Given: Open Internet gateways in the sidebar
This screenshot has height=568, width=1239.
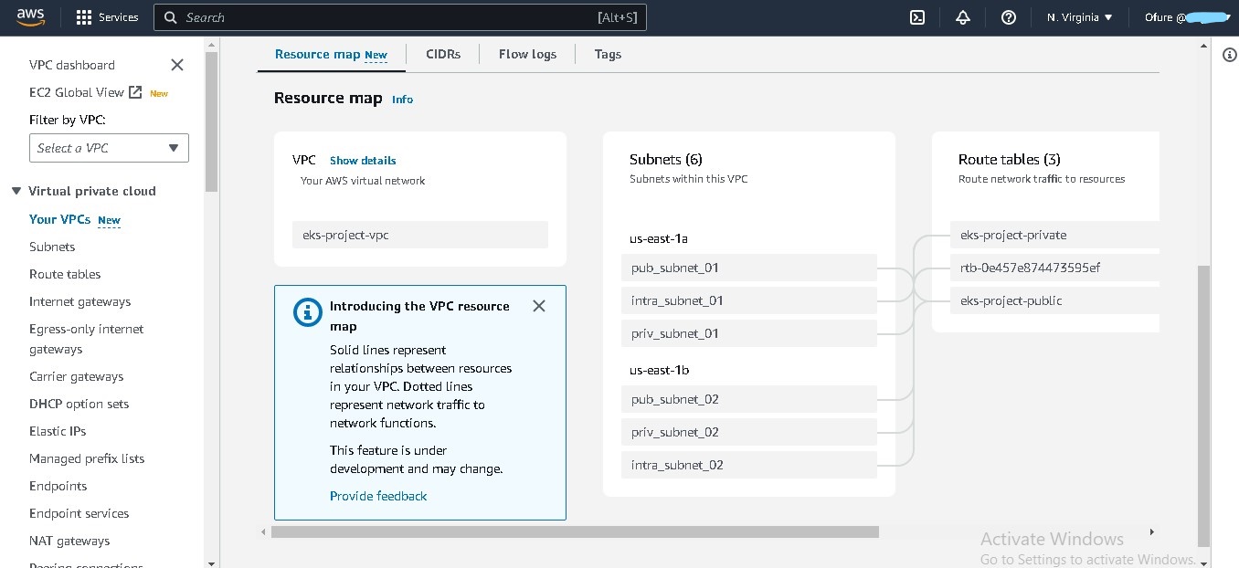Looking at the screenshot, I should [x=79, y=301].
